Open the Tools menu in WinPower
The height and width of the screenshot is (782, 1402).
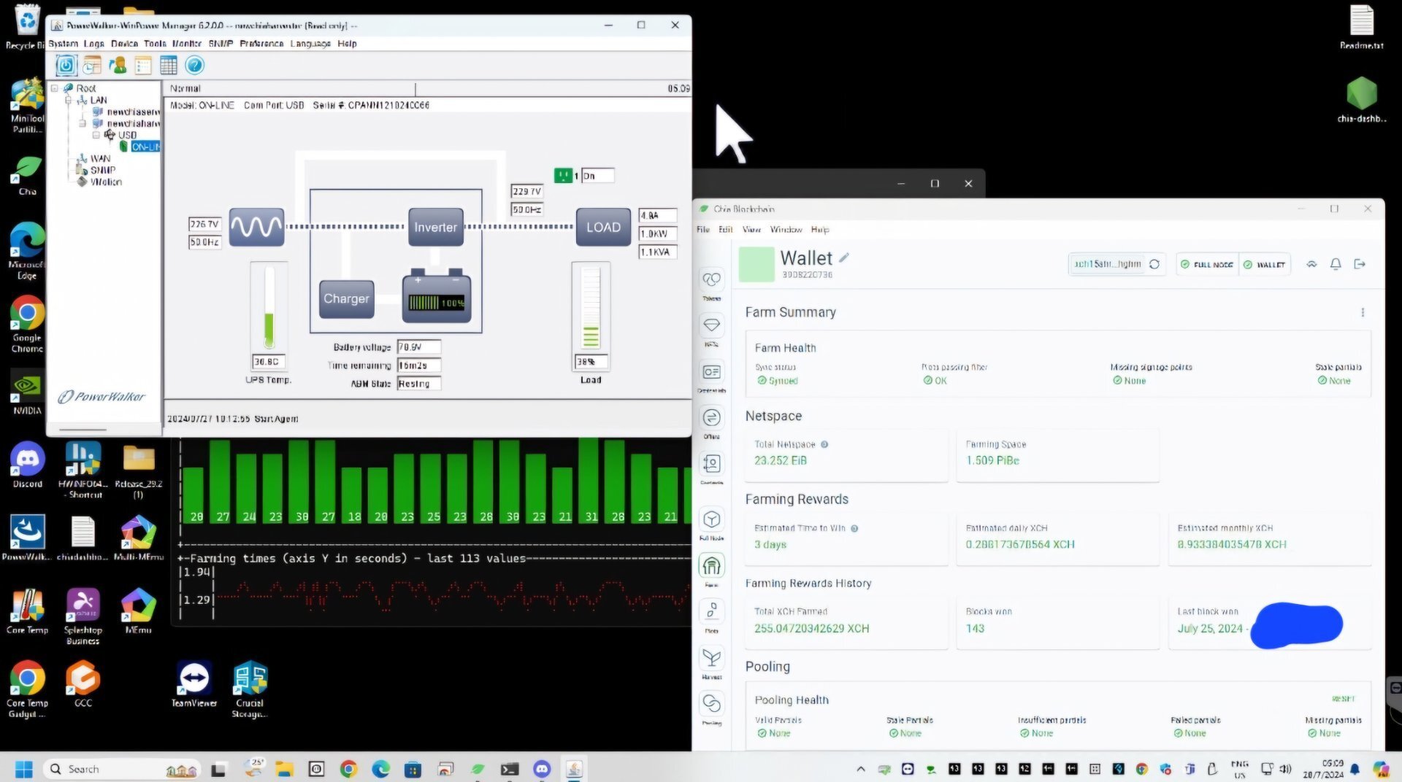point(155,44)
